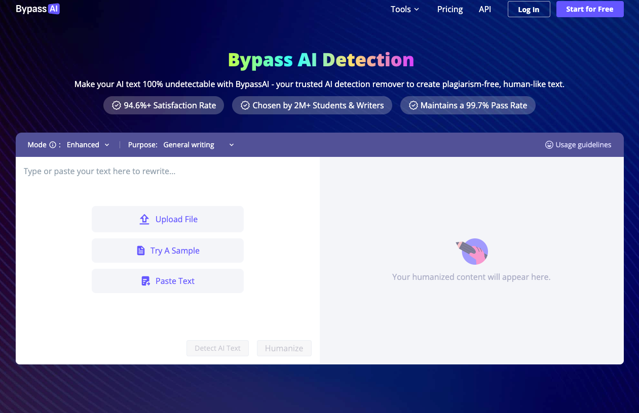Expand the Tools chevron arrow
Viewport: 639px width, 413px height.
(417, 10)
